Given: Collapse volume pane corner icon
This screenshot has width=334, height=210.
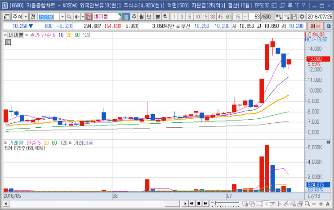Looking at the screenshot, I should click(328, 142).
